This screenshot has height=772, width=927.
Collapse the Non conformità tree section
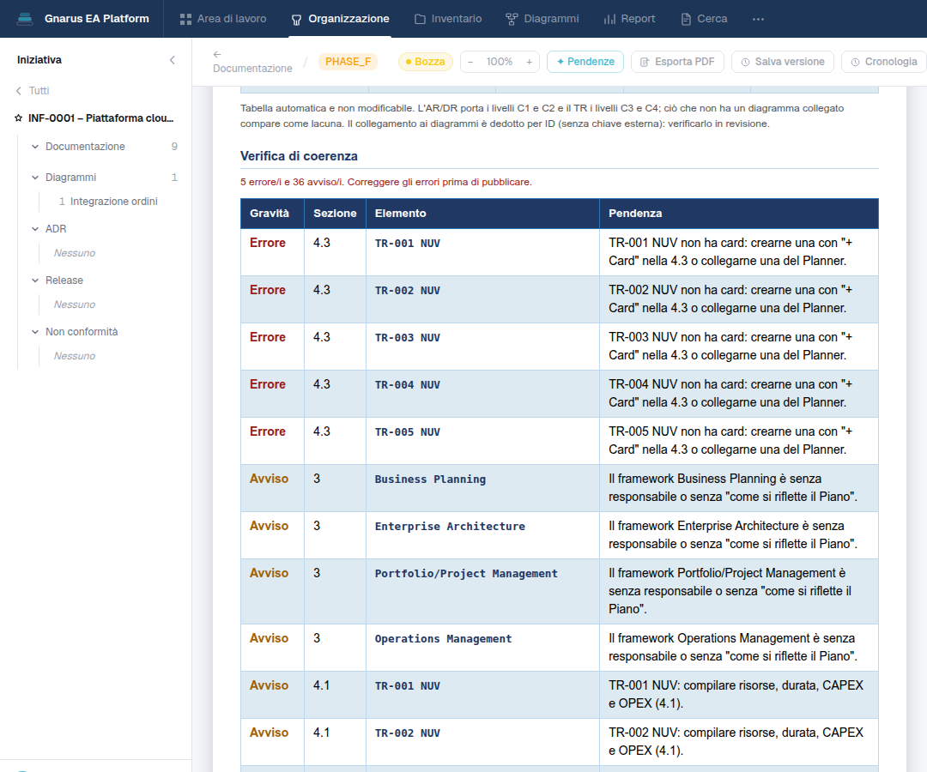tap(35, 332)
